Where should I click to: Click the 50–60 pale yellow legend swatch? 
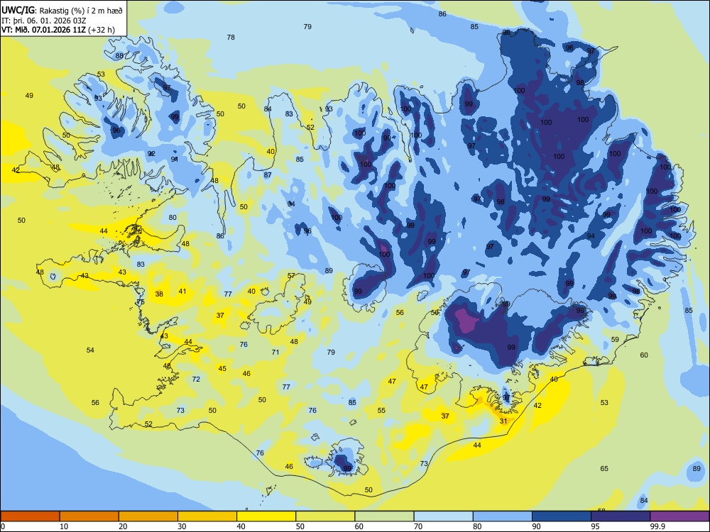pos(325,516)
